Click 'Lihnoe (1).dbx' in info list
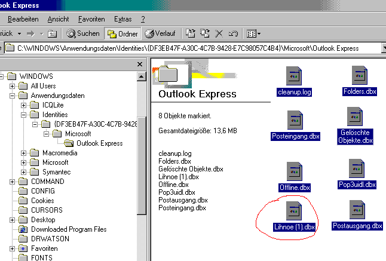The width and height of the screenshot is (386, 261). (179, 177)
